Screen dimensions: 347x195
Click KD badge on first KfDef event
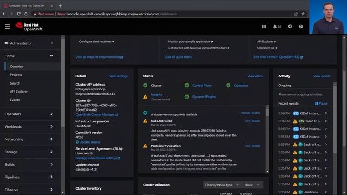[x=296, y=113]
